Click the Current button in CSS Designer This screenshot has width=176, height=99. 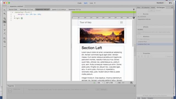click(158, 10)
